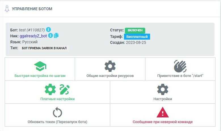The image size is (221, 131).
Task: Click the creation date 2023-08-25
Action: coord(136,43)
